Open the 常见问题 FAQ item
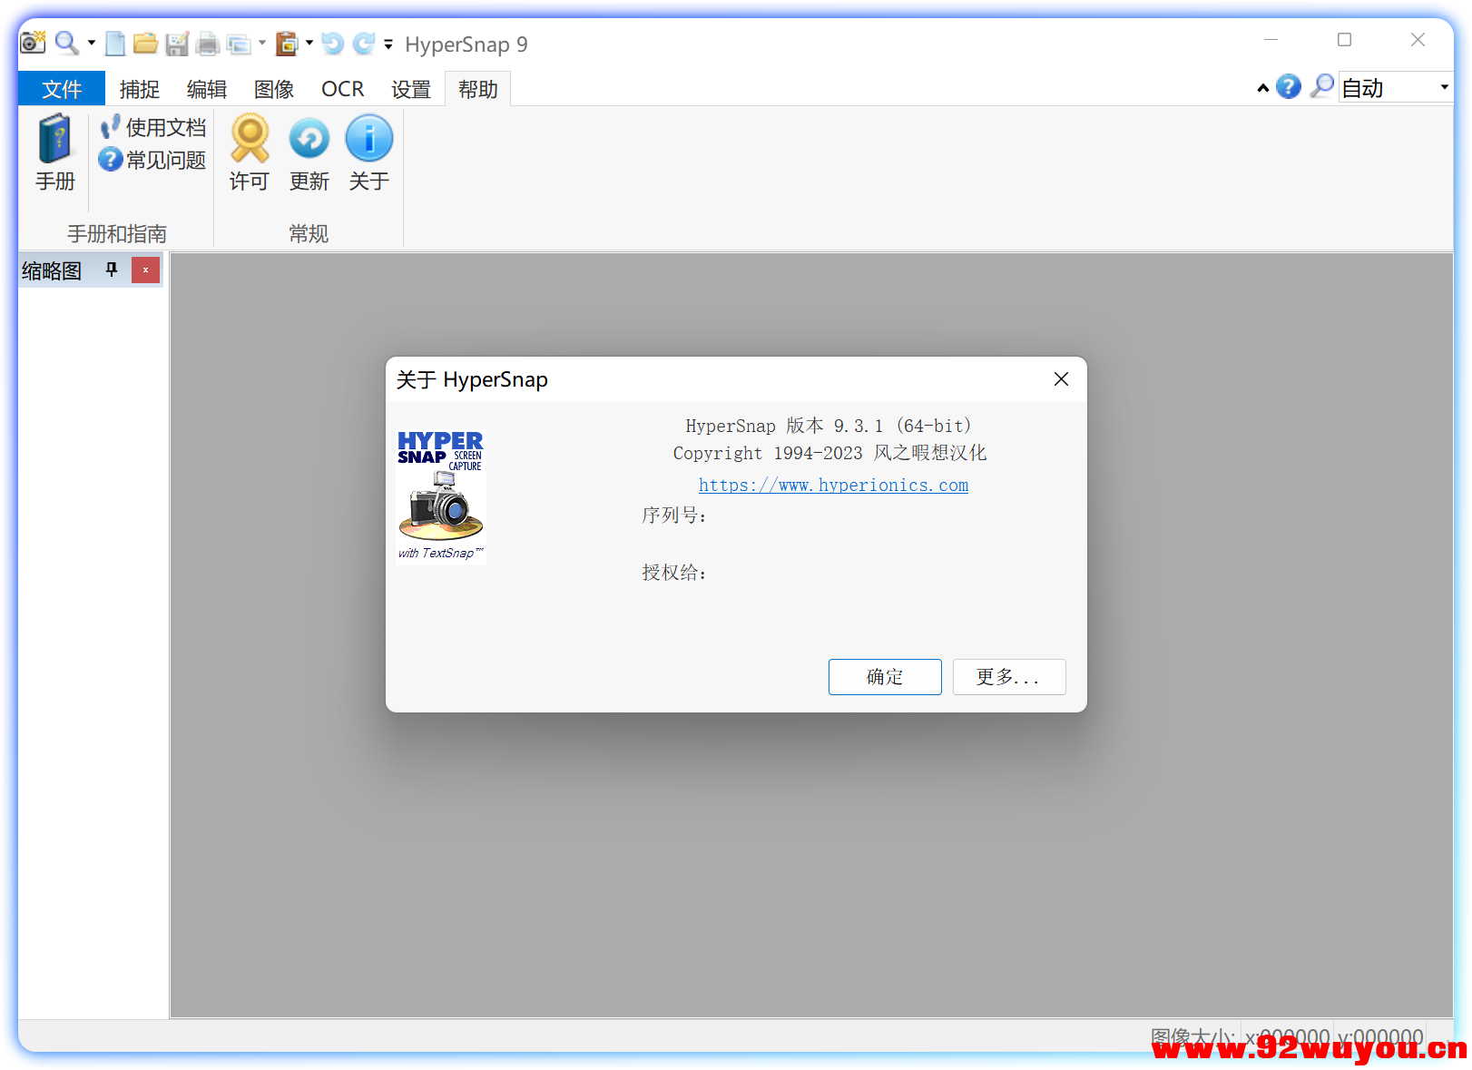 coord(152,160)
